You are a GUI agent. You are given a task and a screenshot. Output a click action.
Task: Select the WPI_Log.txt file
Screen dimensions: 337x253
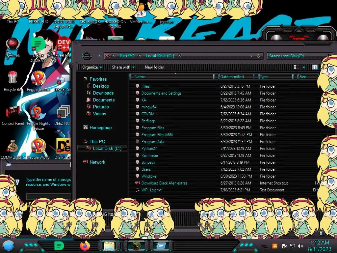(x=151, y=190)
